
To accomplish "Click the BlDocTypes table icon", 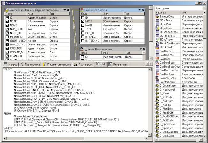I will pos(157,39).
